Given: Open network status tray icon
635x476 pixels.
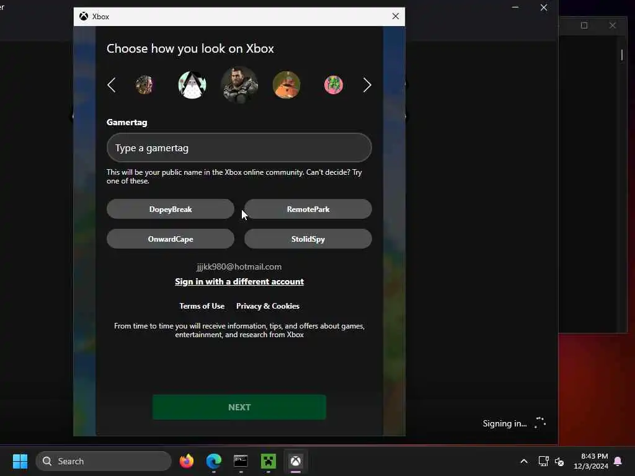Looking at the screenshot, I should 543,461.
